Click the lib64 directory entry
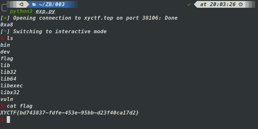 (8, 79)
